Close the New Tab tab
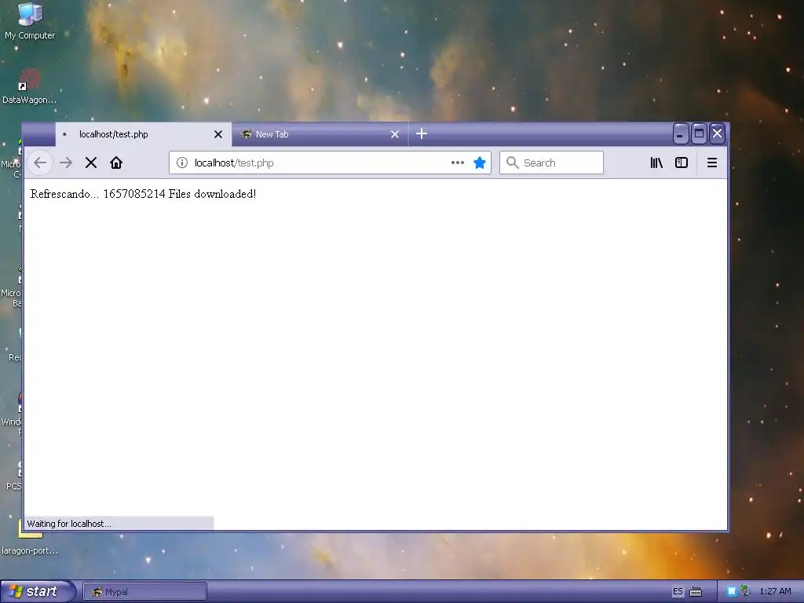This screenshot has width=804, height=603. coord(395,134)
